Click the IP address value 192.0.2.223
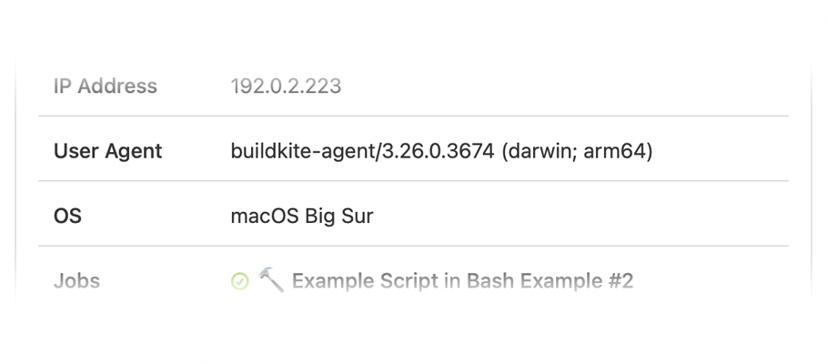 pyautogui.click(x=286, y=86)
